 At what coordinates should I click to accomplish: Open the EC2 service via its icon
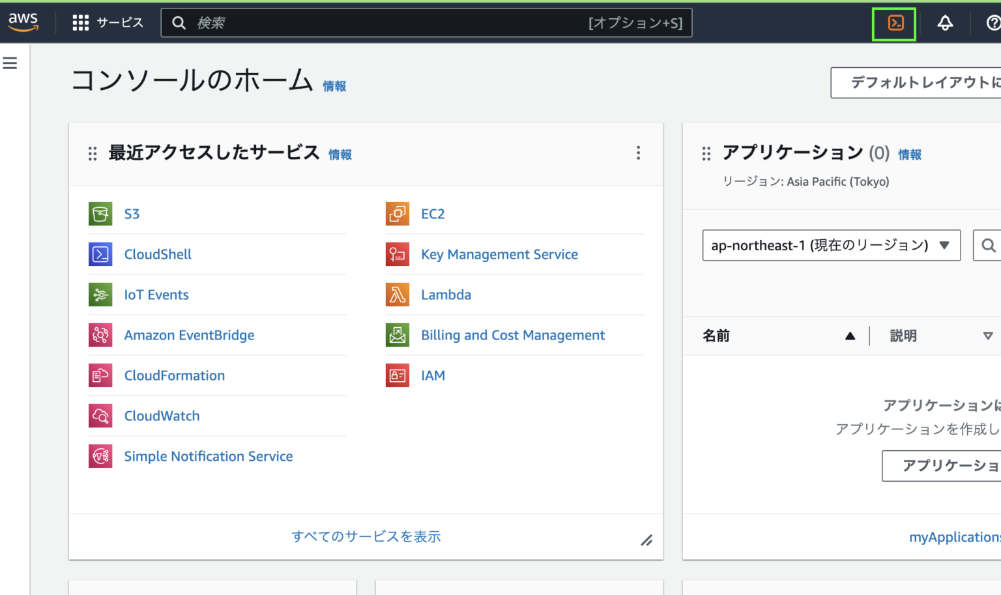[x=397, y=214]
